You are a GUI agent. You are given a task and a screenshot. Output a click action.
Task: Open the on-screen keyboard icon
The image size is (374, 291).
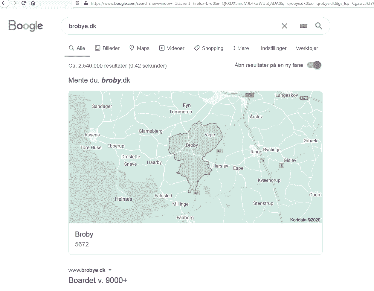pyautogui.click(x=303, y=26)
